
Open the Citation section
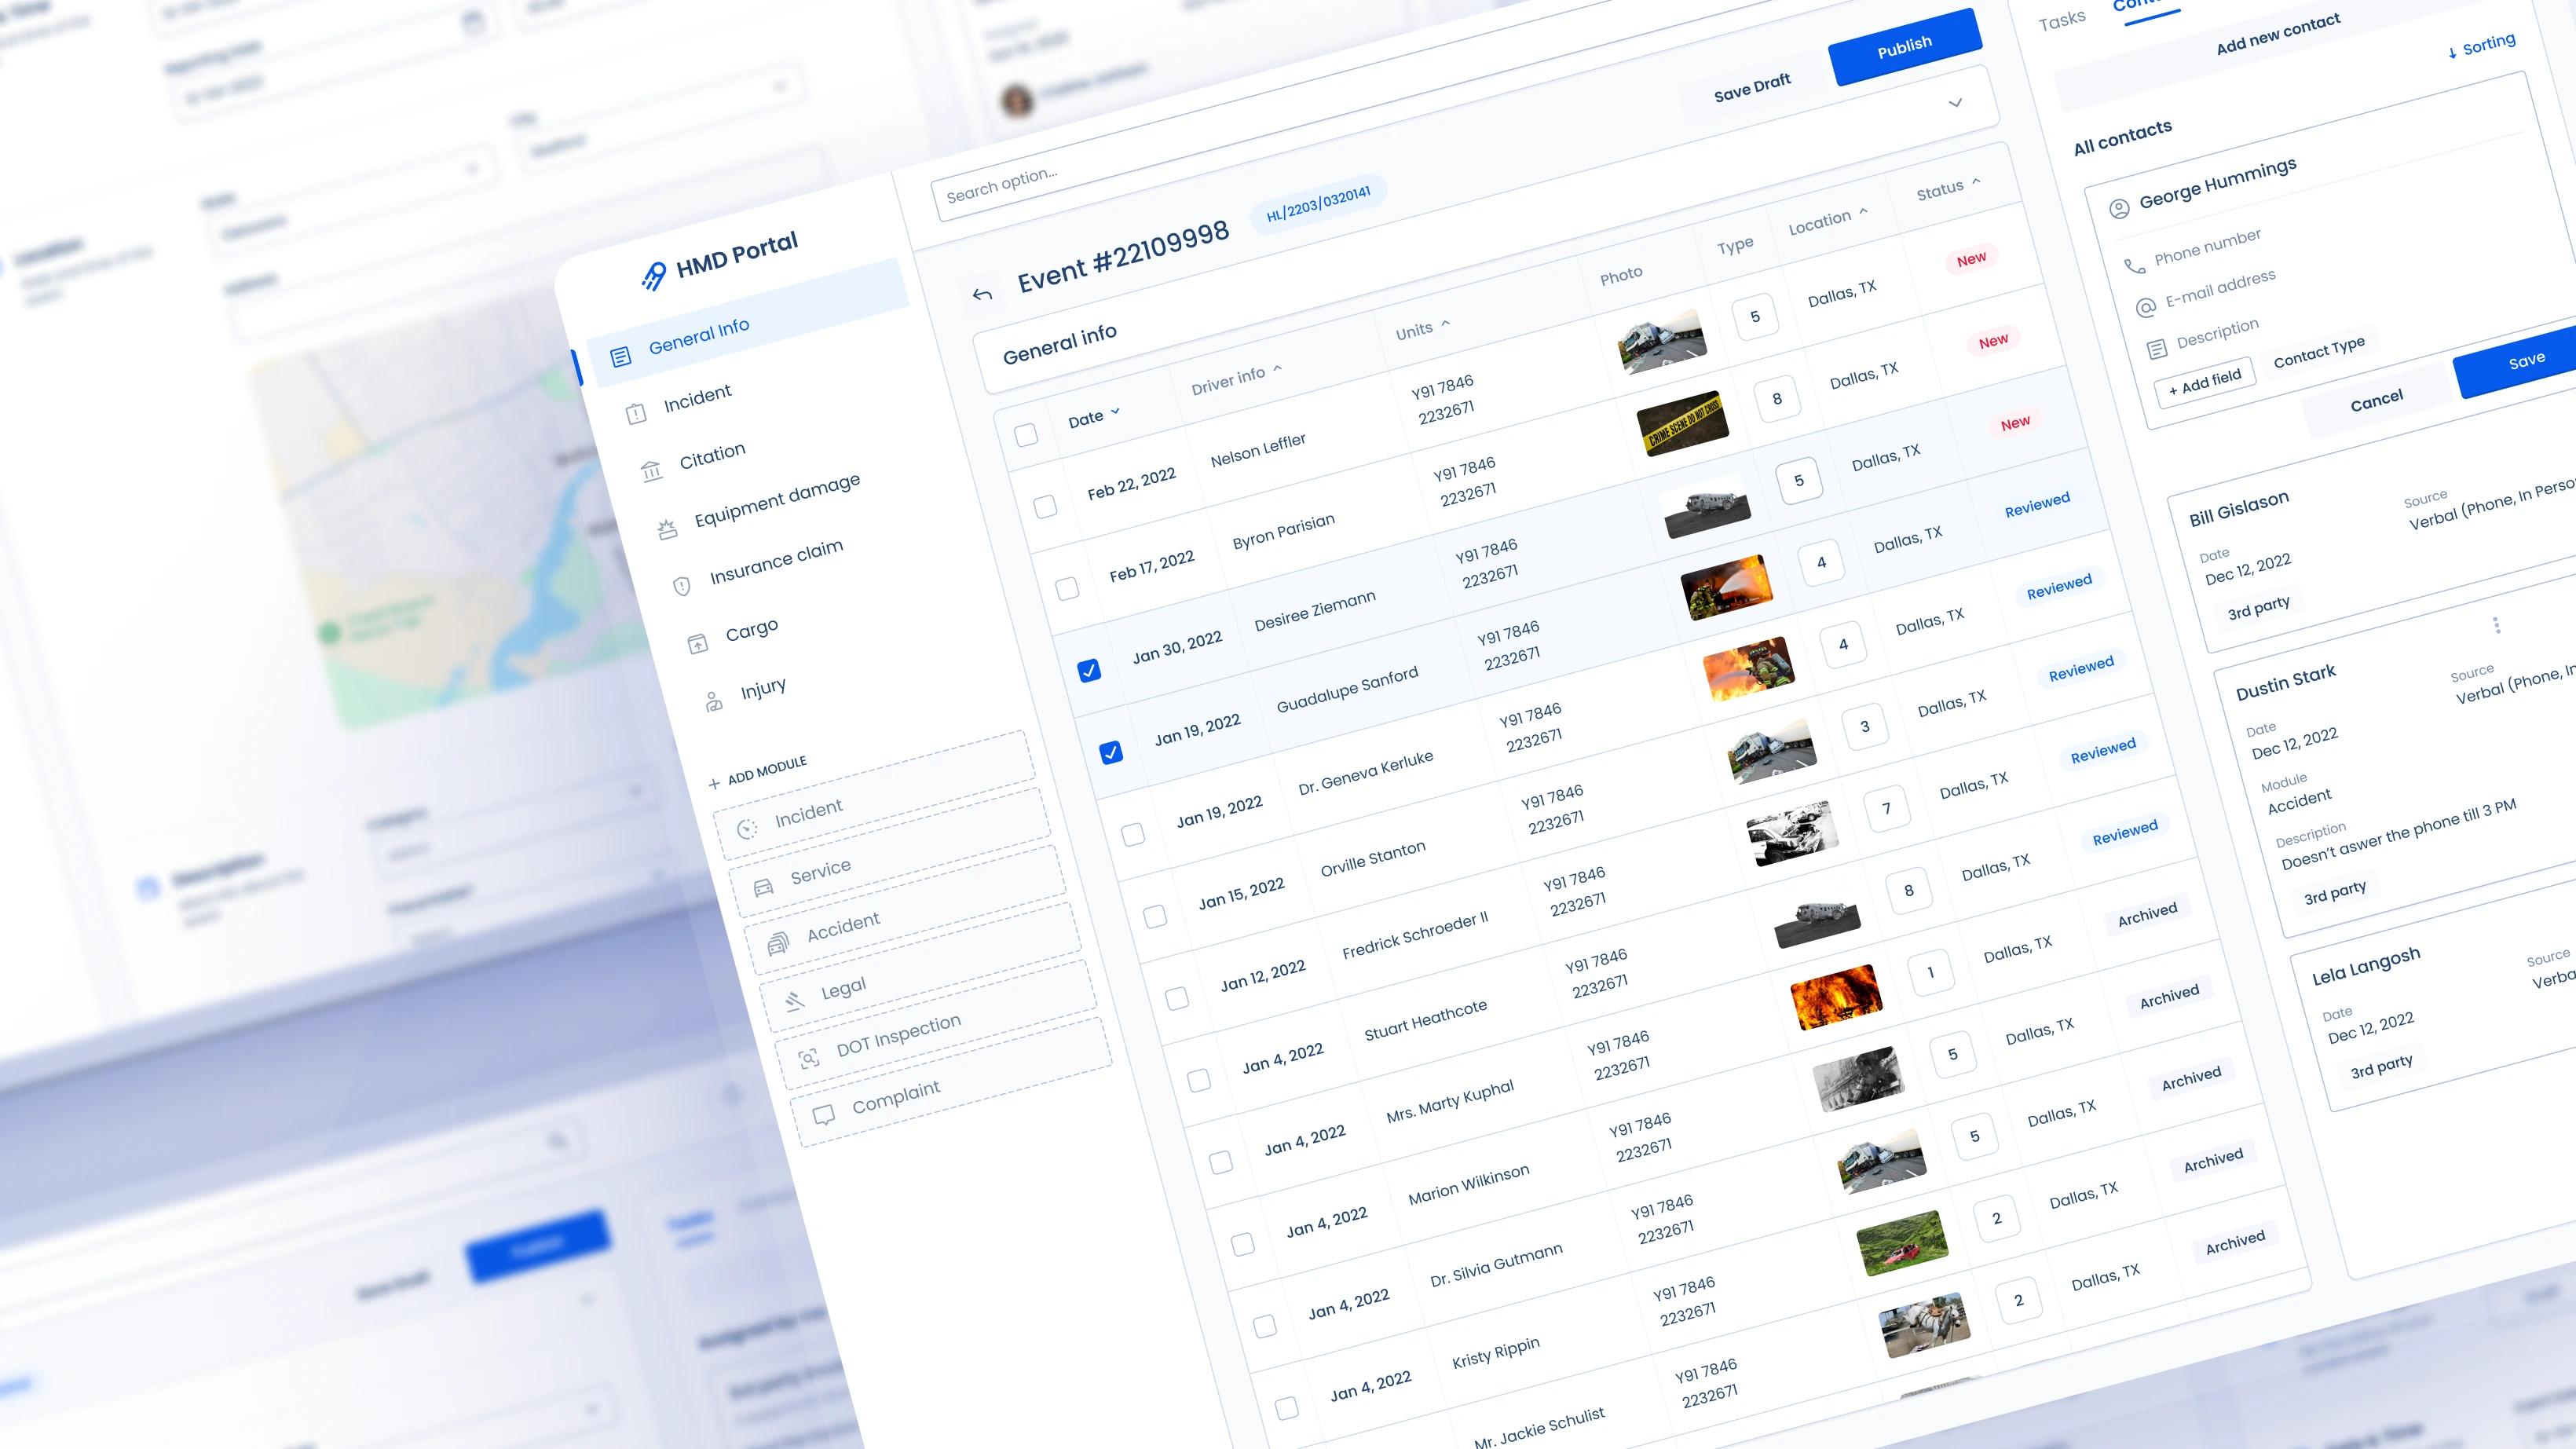point(712,456)
